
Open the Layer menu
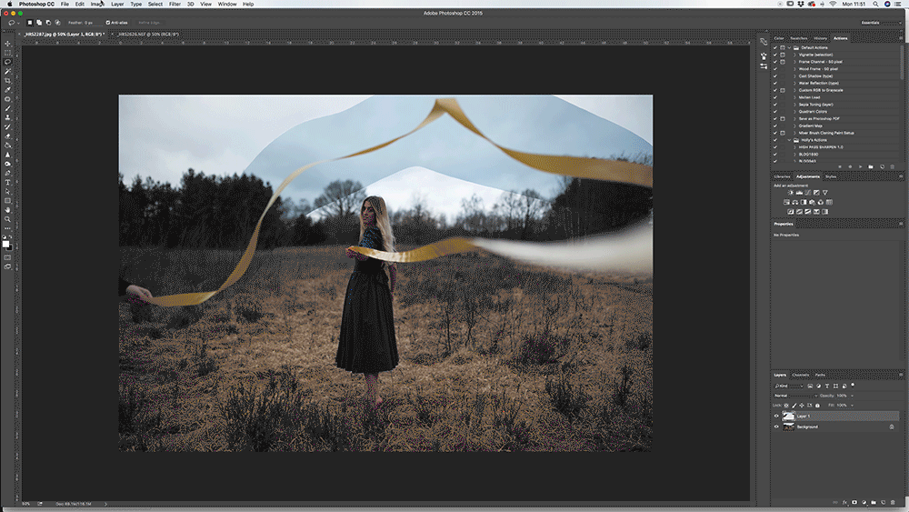click(117, 4)
